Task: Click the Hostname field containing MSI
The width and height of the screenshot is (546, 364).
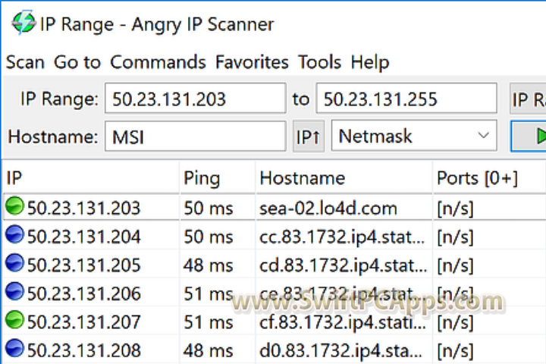Action: 196,136
